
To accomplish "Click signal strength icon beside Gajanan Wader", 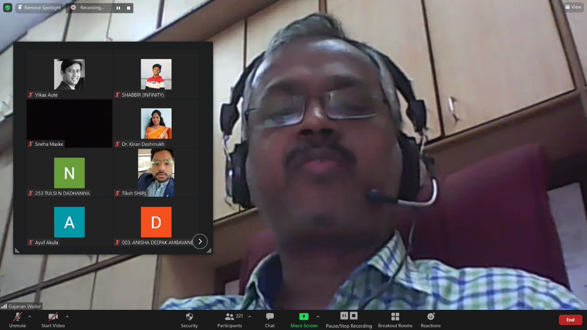I will (4, 306).
